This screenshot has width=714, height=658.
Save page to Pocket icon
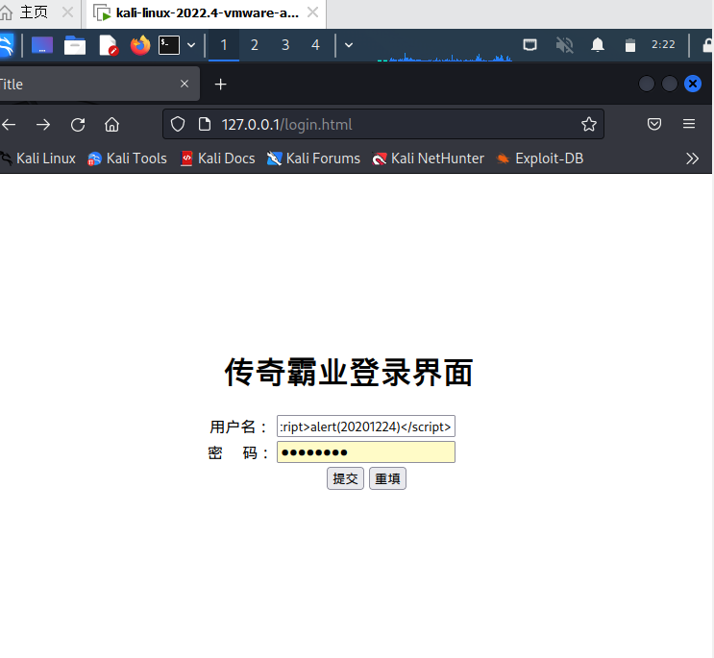pyautogui.click(x=654, y=124)
